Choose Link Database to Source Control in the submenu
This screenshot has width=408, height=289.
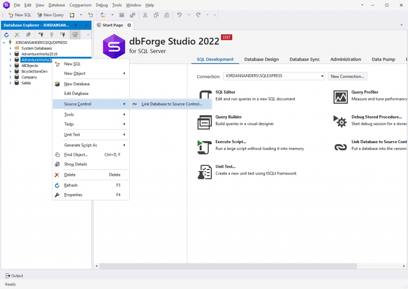[x=171, y=104]
